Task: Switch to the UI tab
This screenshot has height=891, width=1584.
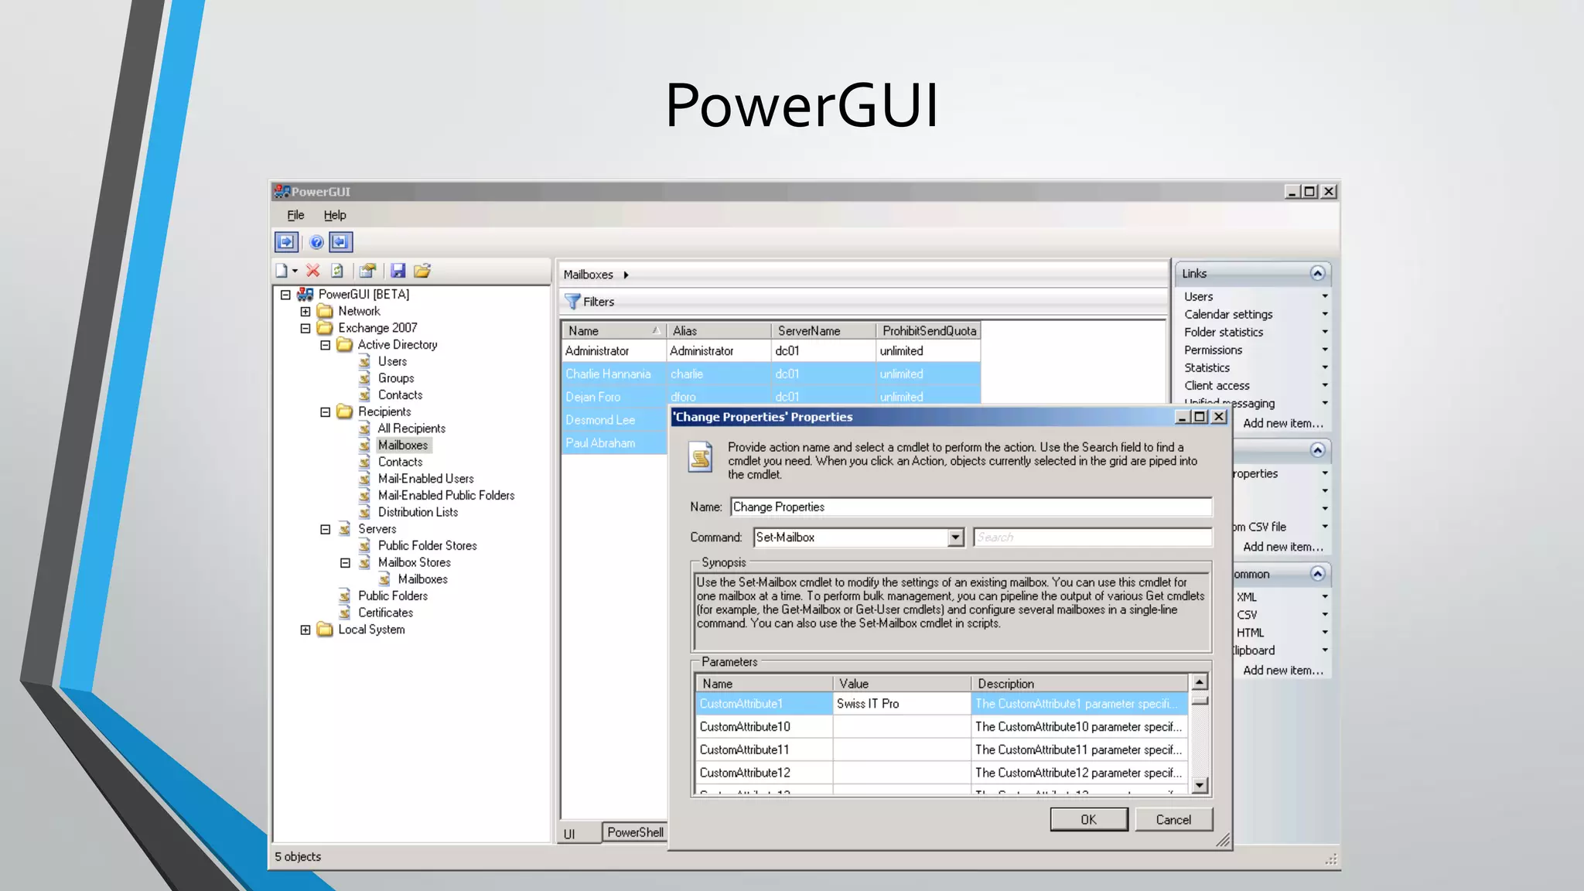Action: 570,834
